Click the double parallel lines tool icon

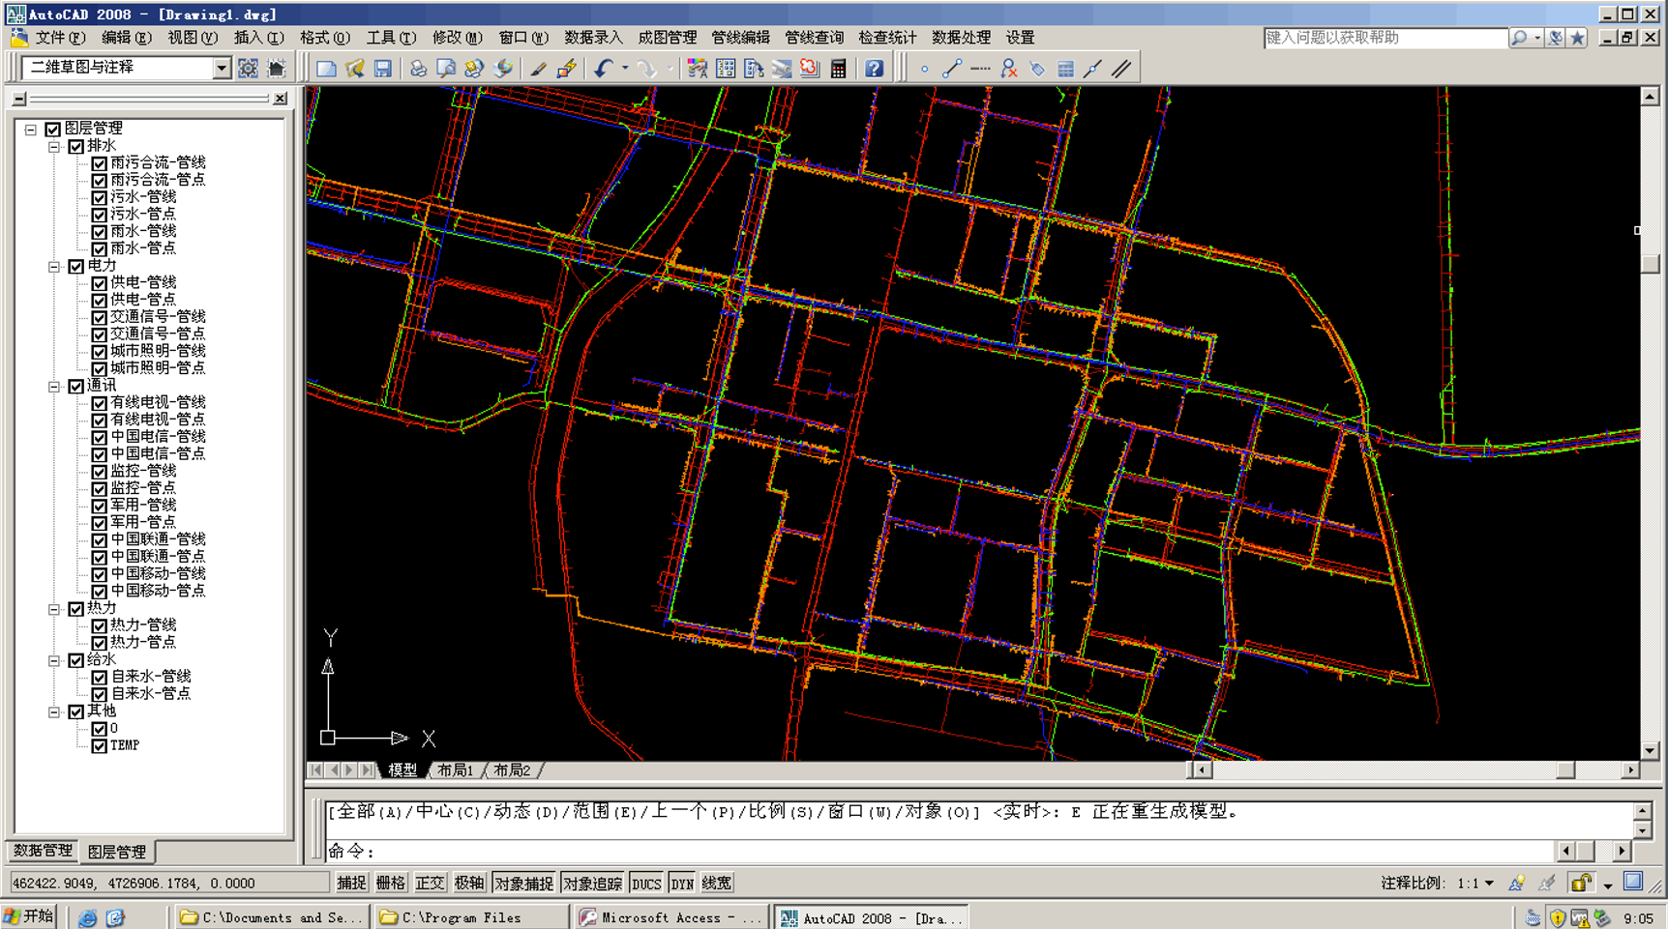1121,69
